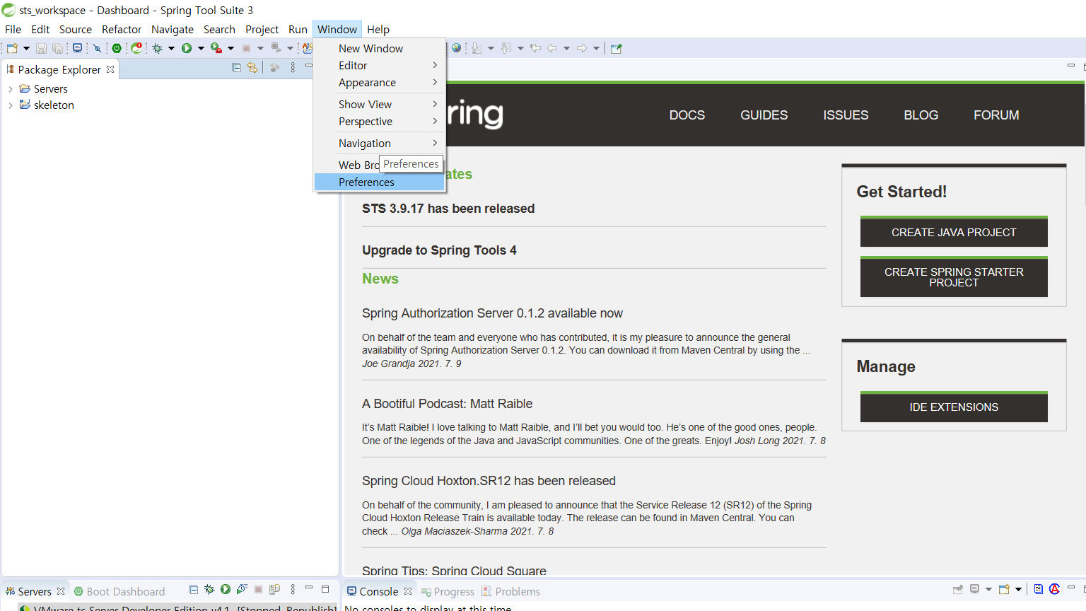Toggle Link with Editor in Package Explorer

[252, 68]
